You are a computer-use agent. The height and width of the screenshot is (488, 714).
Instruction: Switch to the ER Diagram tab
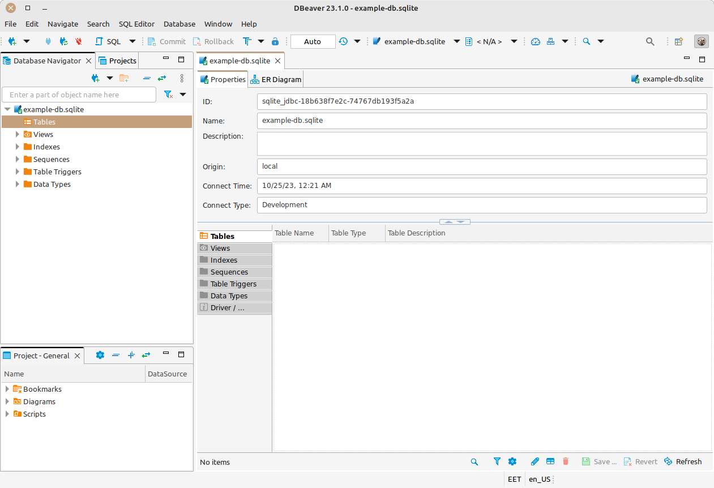[x=276, y=80]
